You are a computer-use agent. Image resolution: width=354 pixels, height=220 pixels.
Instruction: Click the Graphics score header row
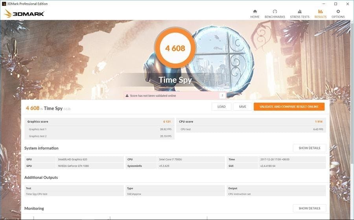tap(99, 122)
